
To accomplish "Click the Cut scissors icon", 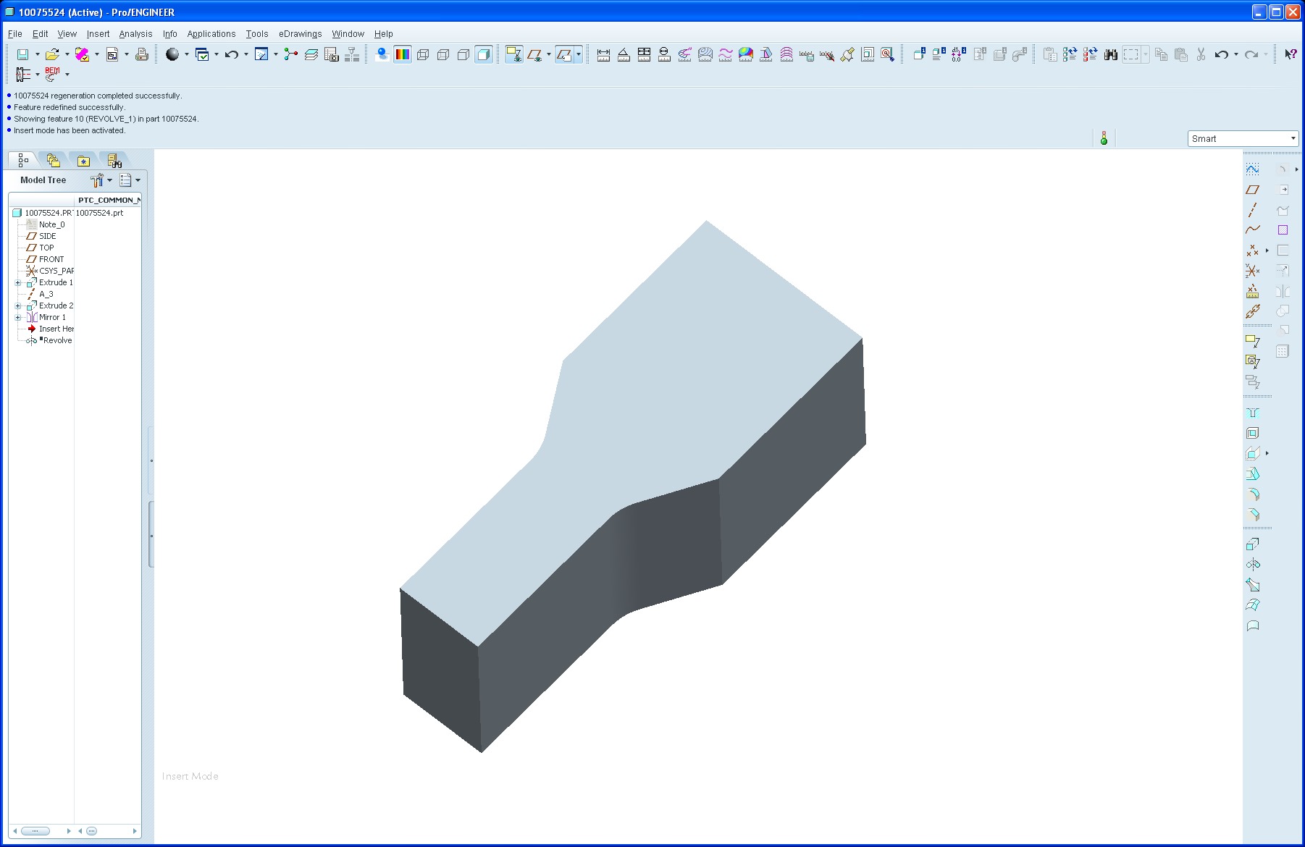I will (1201, 54).
